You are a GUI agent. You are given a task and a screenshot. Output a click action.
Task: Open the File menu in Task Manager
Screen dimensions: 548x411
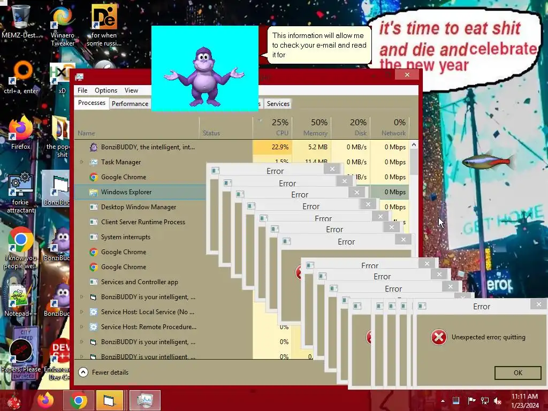(82, 90)
